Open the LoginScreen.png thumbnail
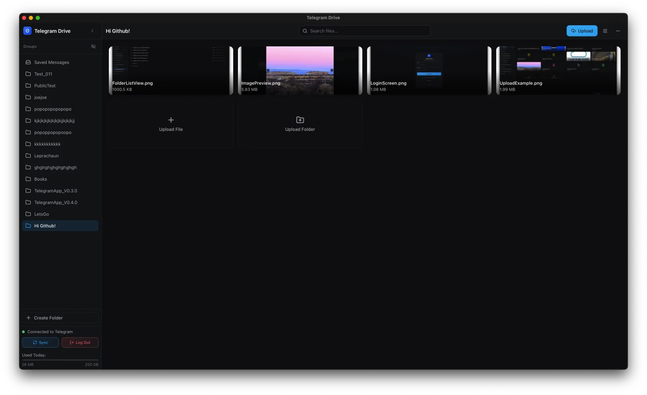 pos(429,70)
